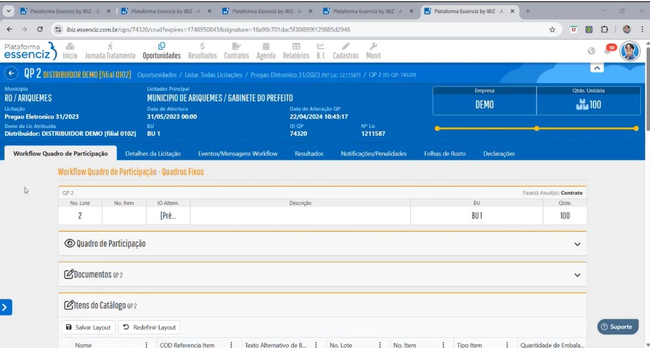The height and width of the screenshot is (348, 650).
Task: Click the Salvar Layout button
Action: point(88,327)
